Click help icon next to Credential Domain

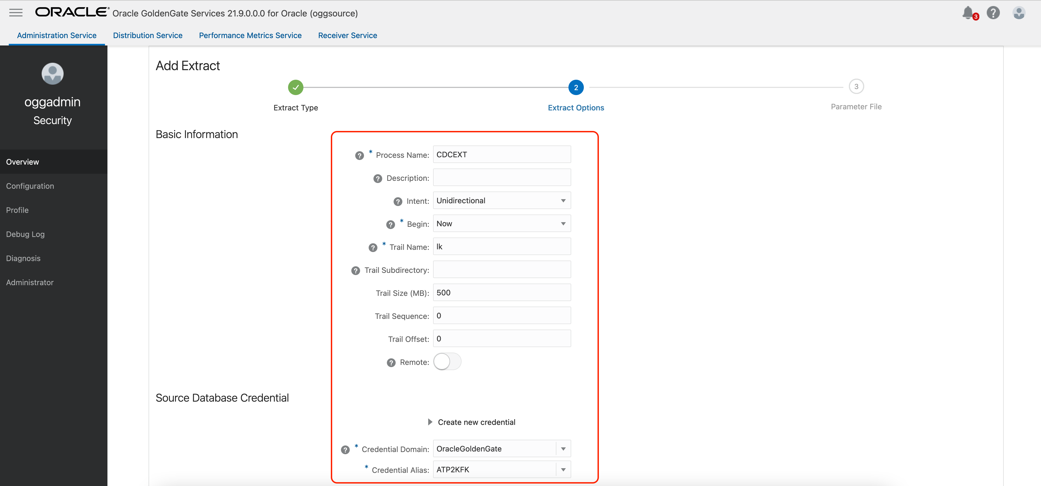click(345, 450)
